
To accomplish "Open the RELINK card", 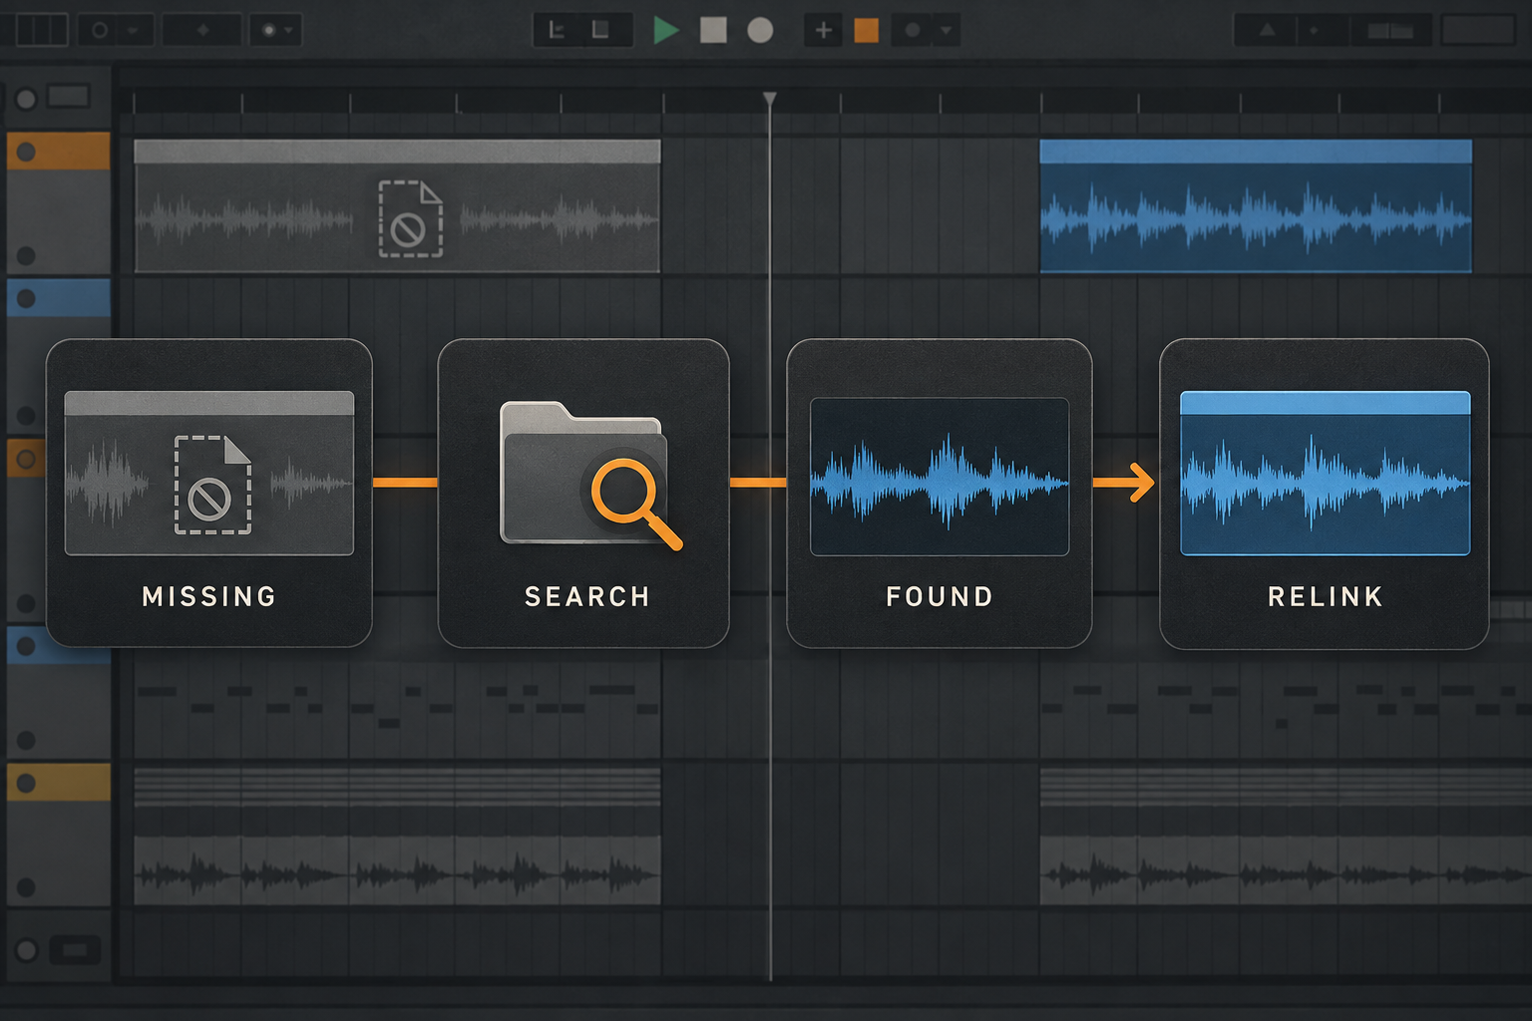I will (1325, 493).
